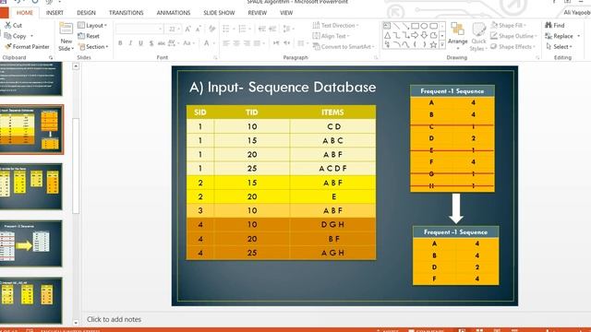
Task: Open the Paragraph dialog launcher
Action: point(376,57)
